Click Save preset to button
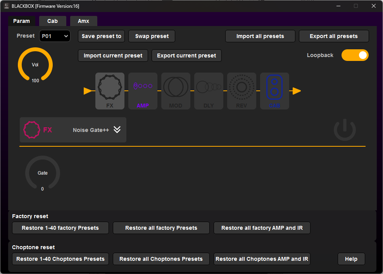Viewport: 383px width, 274px height. coord(101,36)
